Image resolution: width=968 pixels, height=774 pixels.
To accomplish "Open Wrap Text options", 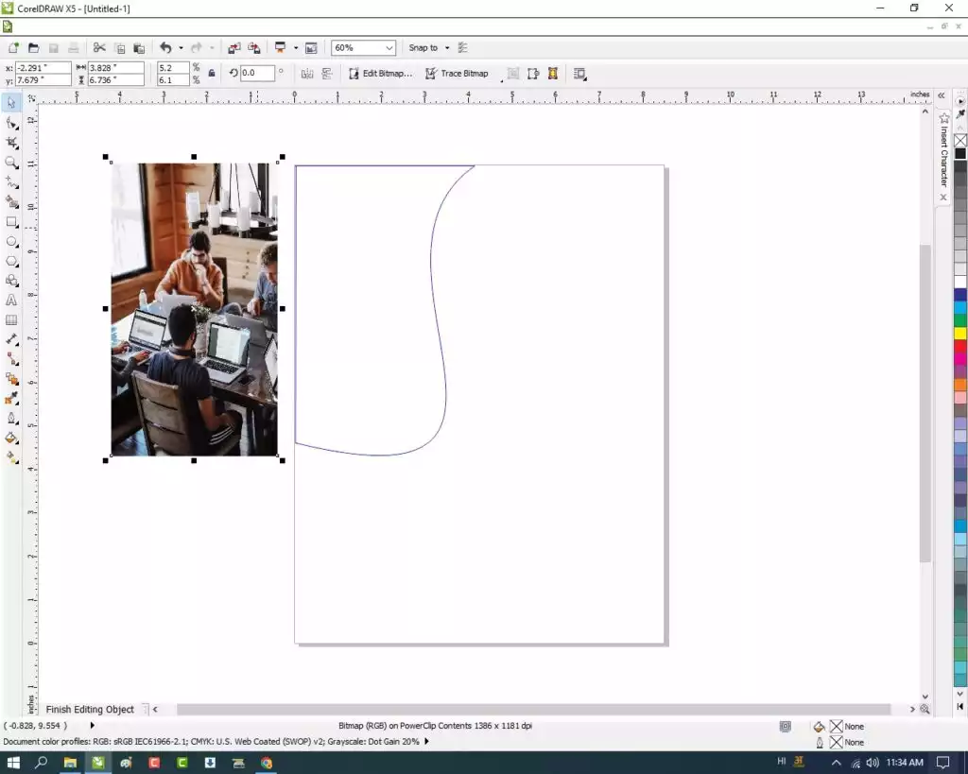I will click(579, 74).
